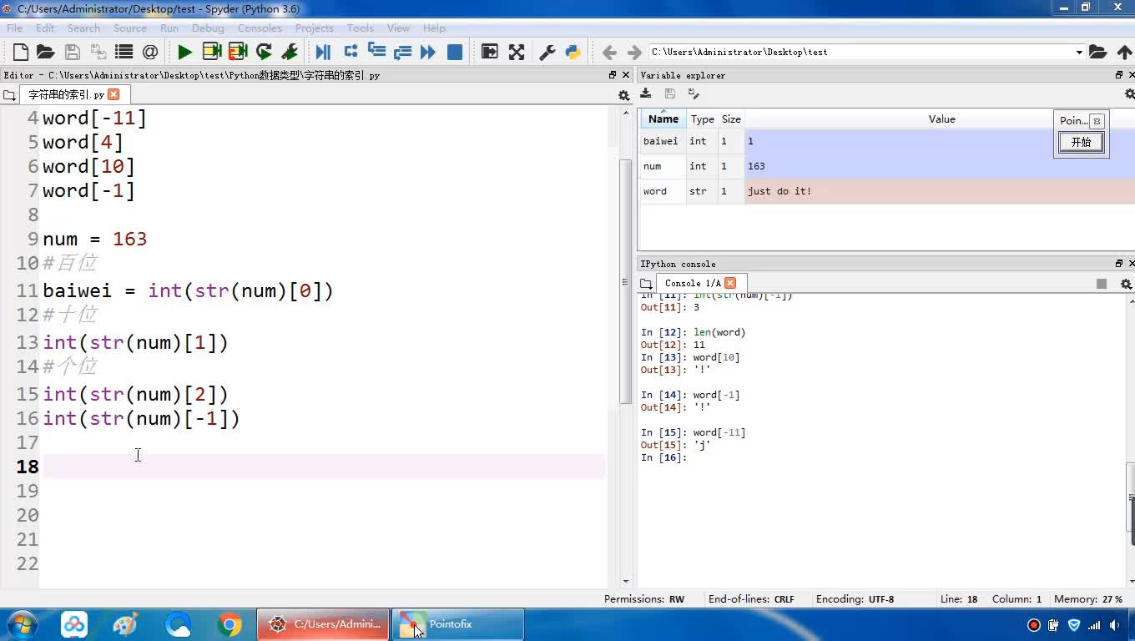Image resolution: width=1135 pixels, height=641 pixels.
Task: Click the 开始 button in Pointofix
Action: [x=1081, y=142]
